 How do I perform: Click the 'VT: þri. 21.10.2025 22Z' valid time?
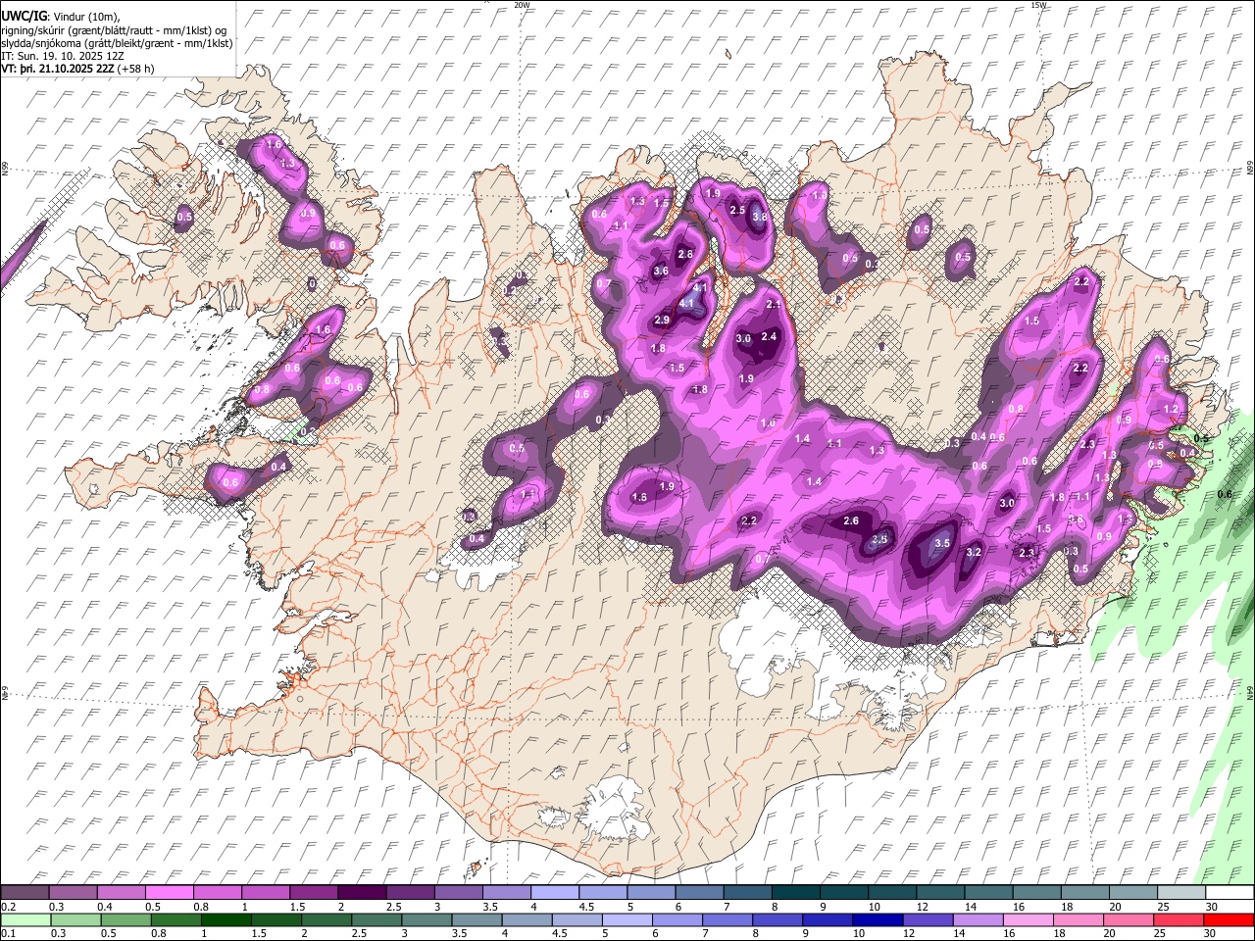[57, 69]
